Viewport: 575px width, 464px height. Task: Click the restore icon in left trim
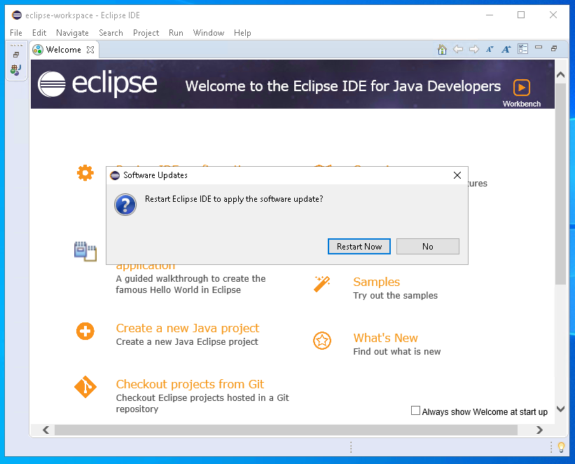point(16,55)
